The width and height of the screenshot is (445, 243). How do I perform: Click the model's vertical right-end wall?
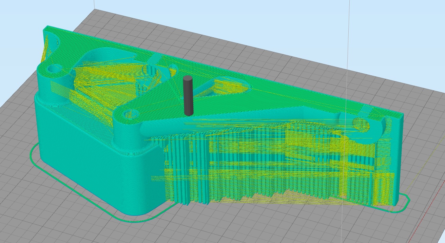click(397, 160)
